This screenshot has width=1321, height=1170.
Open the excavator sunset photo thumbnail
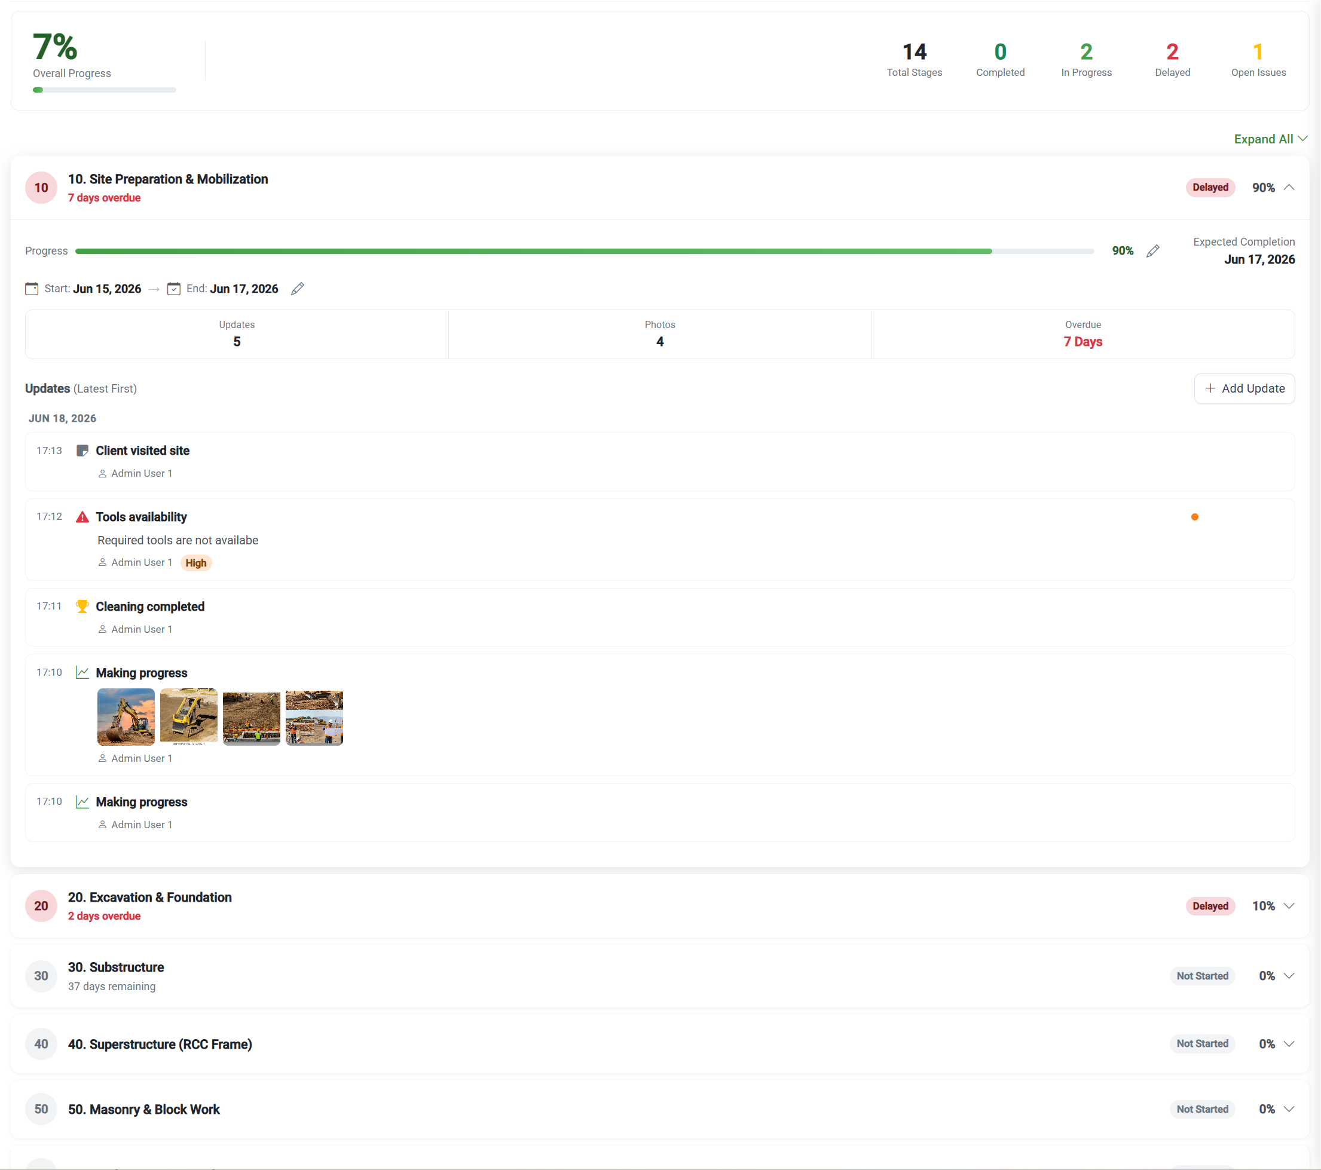[126, 716]
